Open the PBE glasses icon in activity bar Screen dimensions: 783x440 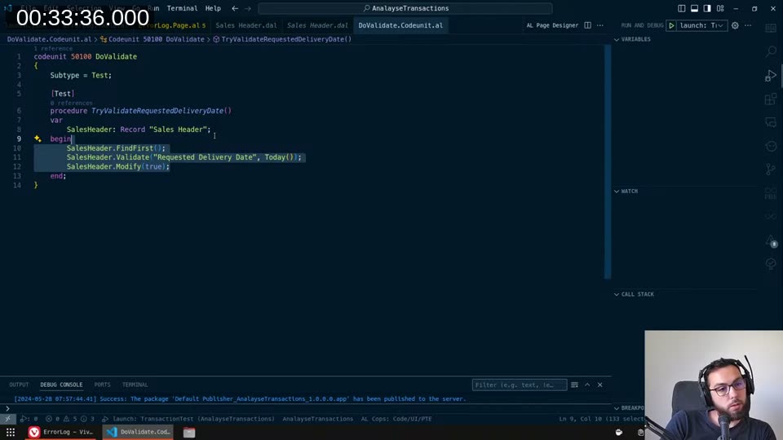coord(771,194)
